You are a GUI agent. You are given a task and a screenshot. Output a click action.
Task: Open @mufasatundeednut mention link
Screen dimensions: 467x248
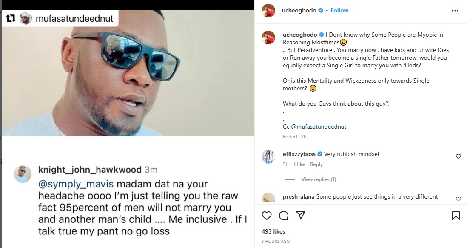[314, 127]
